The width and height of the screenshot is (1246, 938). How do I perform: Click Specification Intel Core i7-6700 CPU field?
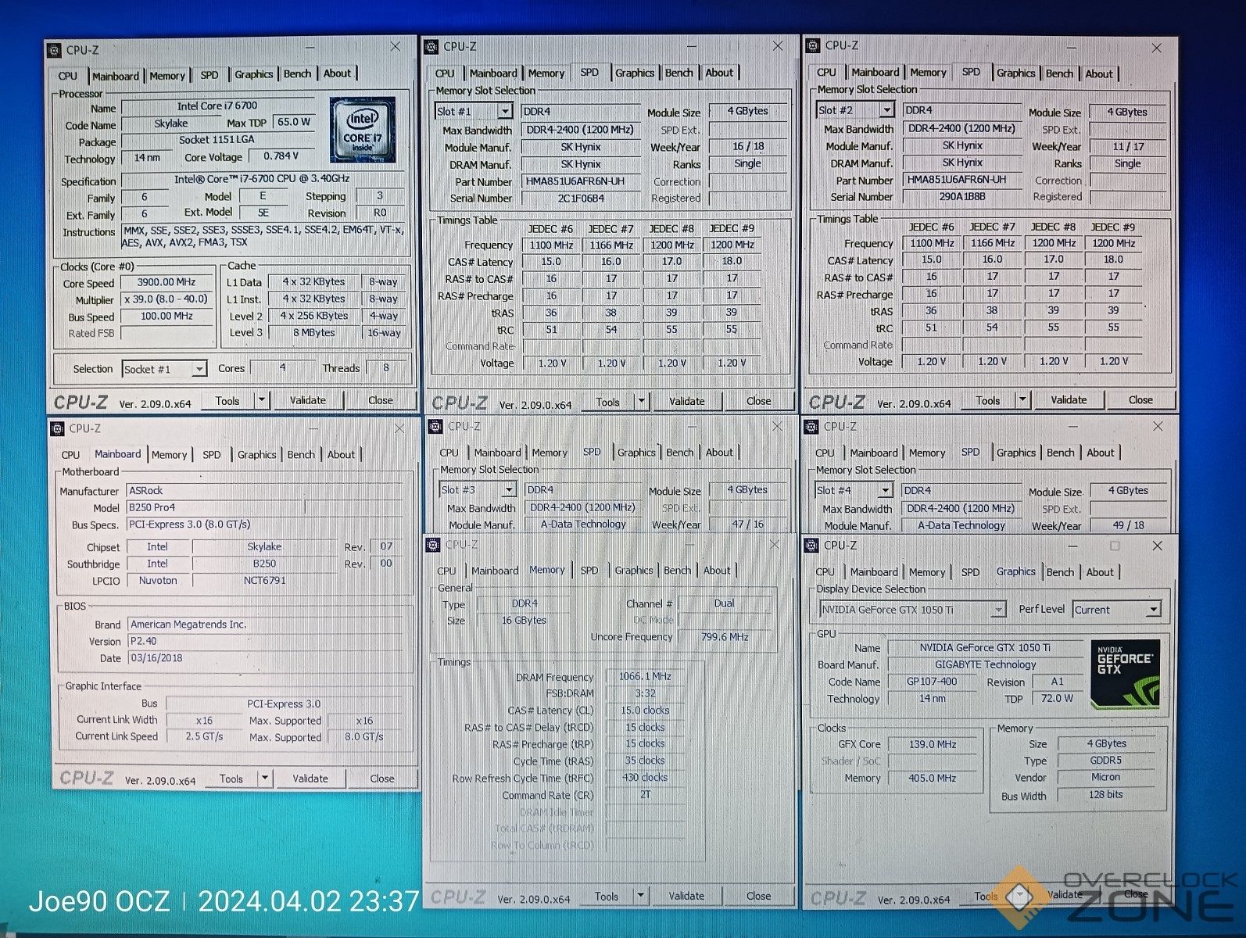tap(263, 179)
